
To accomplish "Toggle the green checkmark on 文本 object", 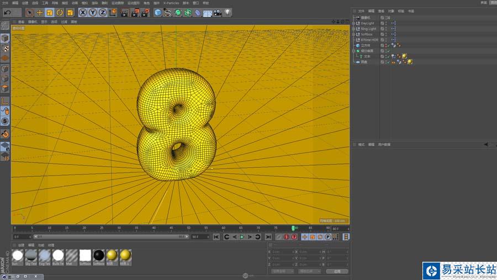I will [x=388, y=56].
